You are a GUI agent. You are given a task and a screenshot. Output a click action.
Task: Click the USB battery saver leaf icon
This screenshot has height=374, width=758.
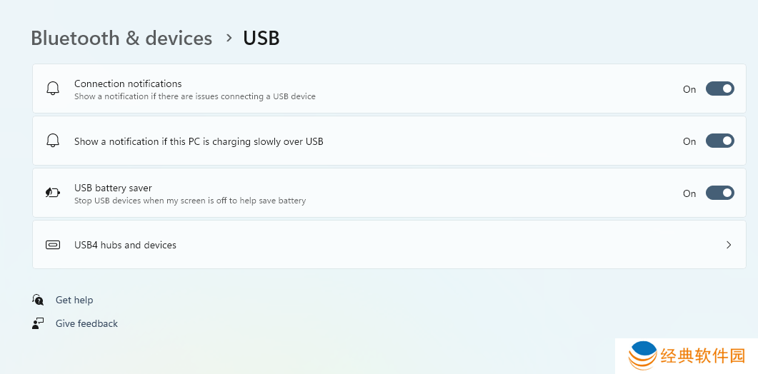(x=53, y=193)
